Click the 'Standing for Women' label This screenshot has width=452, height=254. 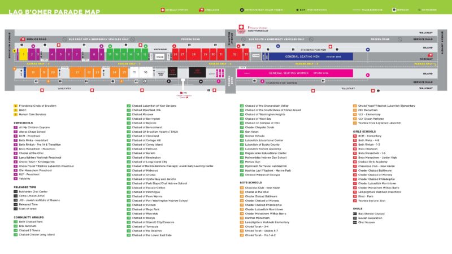[x=281, y=83]
